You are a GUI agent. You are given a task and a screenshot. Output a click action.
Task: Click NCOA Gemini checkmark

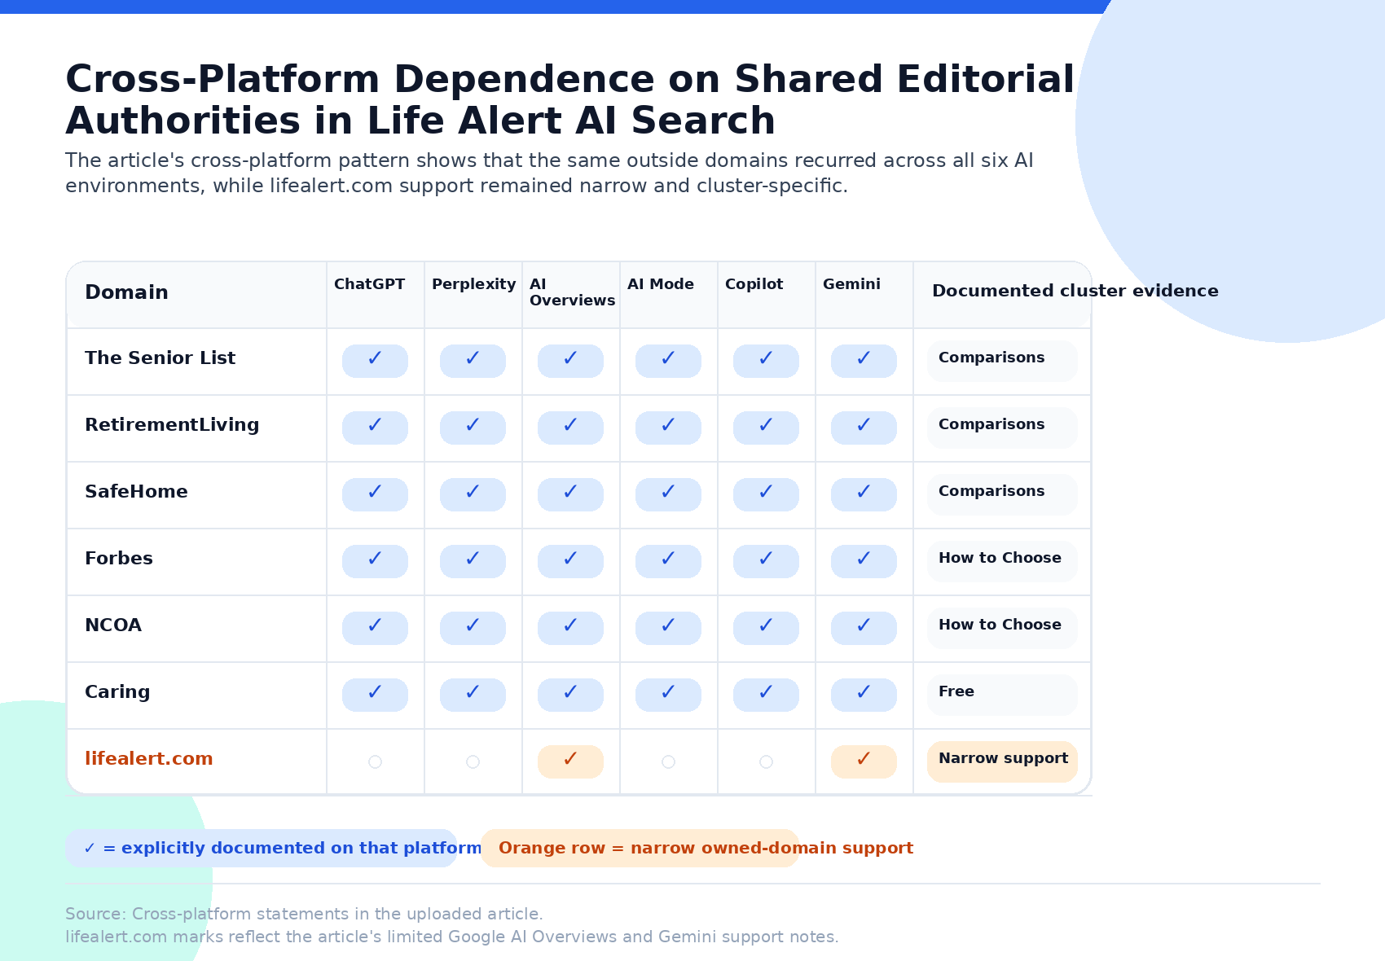coord(864,628)
